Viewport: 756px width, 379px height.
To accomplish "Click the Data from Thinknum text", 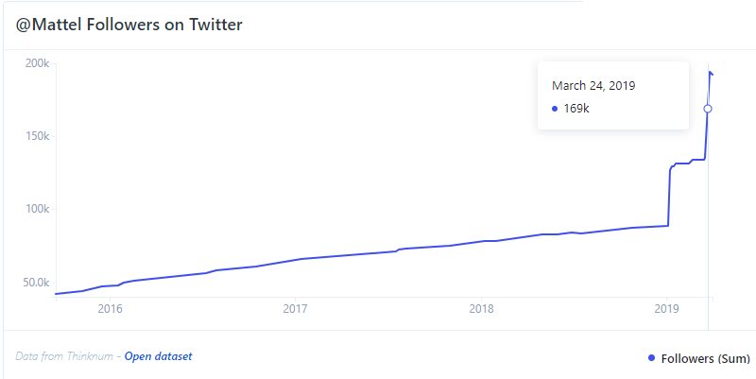I will click(x=64, y=356).
